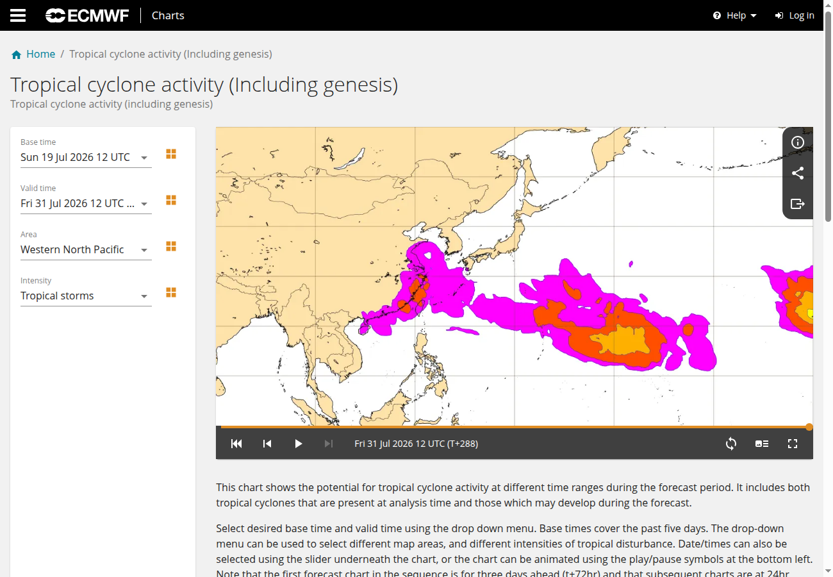Click Charts in header bar
The width and height of the screenshot is (833, 577).
[x=168, y=15]
